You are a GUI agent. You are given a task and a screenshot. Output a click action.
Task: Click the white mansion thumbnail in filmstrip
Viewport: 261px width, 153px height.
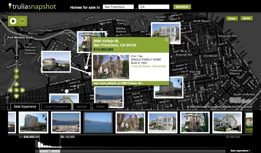click(163, 122)
